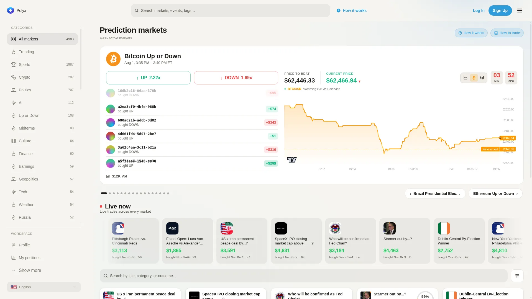
Task: Click the DOWN 1.69x button
Action: click(x=236, y=78)
